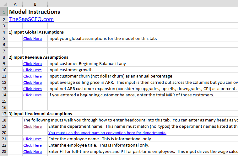Select column B header
The image size is (238, 156).
click(x=35, y=4)
